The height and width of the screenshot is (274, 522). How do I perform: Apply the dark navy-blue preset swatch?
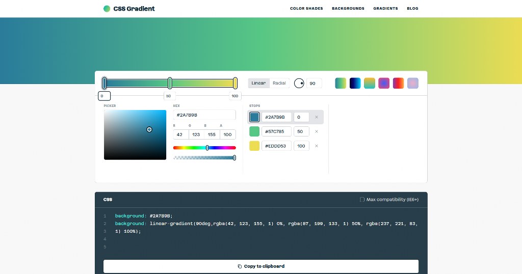click(x=355, y=83)
